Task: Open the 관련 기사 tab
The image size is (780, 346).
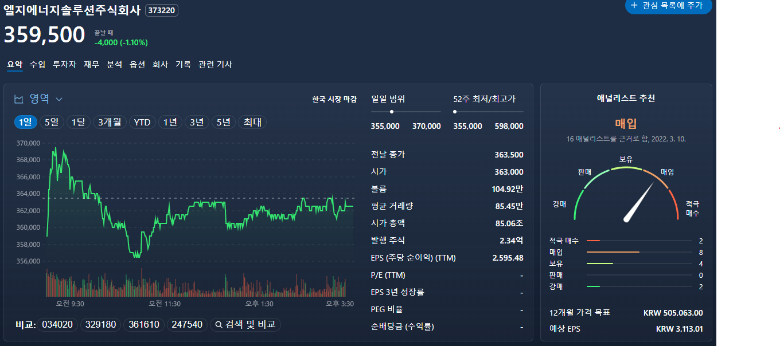Action: tap(215, 65)
